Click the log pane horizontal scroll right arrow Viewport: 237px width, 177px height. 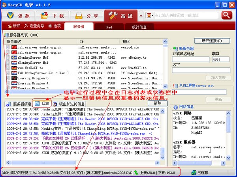point(158,163)
